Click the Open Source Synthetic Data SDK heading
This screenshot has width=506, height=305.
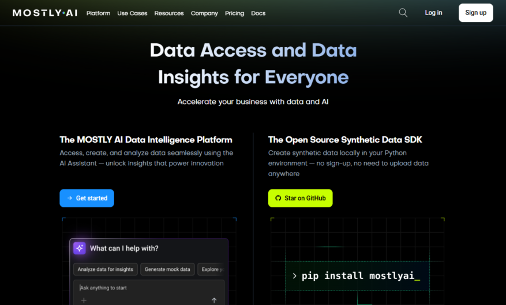click(x=345, y=140)
